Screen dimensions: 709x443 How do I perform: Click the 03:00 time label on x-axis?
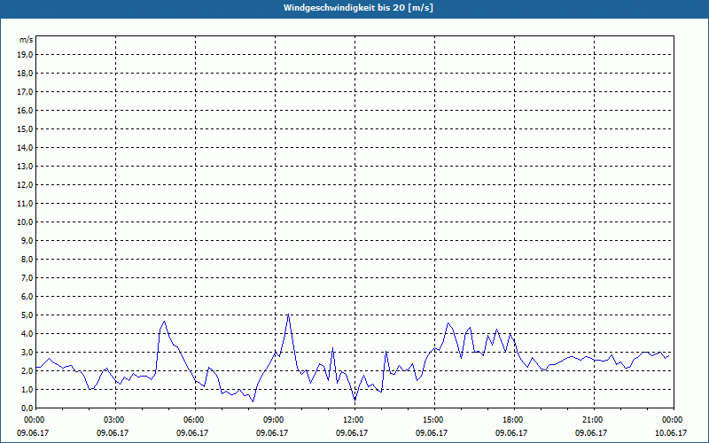pos(114,419)
